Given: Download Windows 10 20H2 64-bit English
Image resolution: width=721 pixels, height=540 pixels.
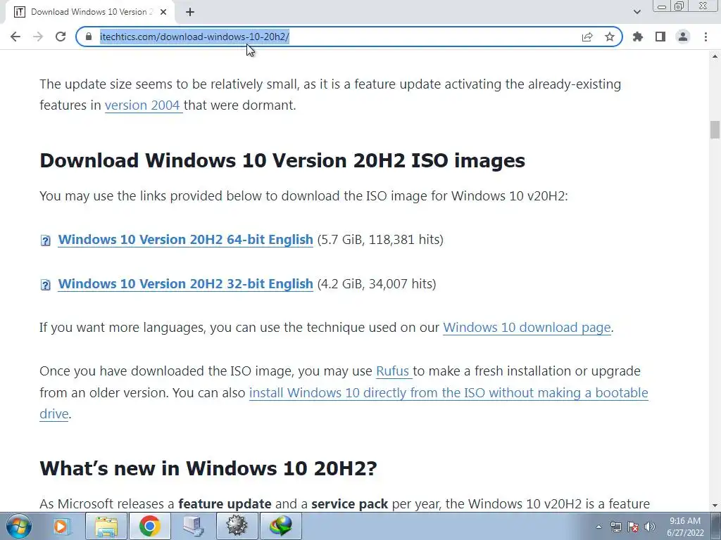Looking at the screenshot, I should pos(185,240).
